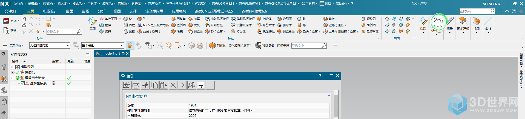Collapse the NX 版本信息 section

click(329, 95)
